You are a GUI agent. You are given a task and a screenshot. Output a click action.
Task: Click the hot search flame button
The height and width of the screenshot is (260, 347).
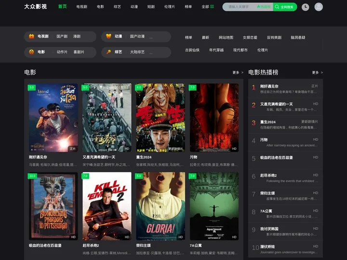[x=264, y=7]
